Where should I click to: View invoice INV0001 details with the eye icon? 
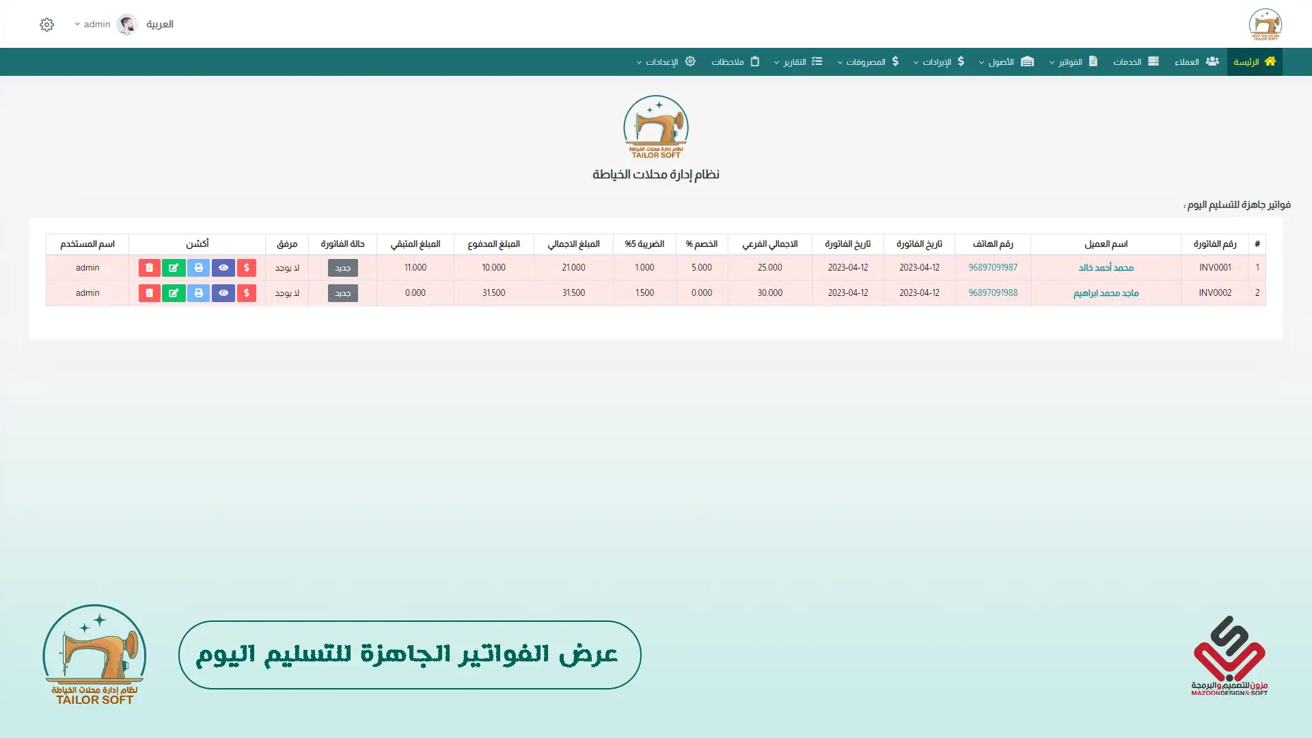[x=223, y=268]
